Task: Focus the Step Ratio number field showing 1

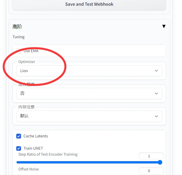Action: 151,156
